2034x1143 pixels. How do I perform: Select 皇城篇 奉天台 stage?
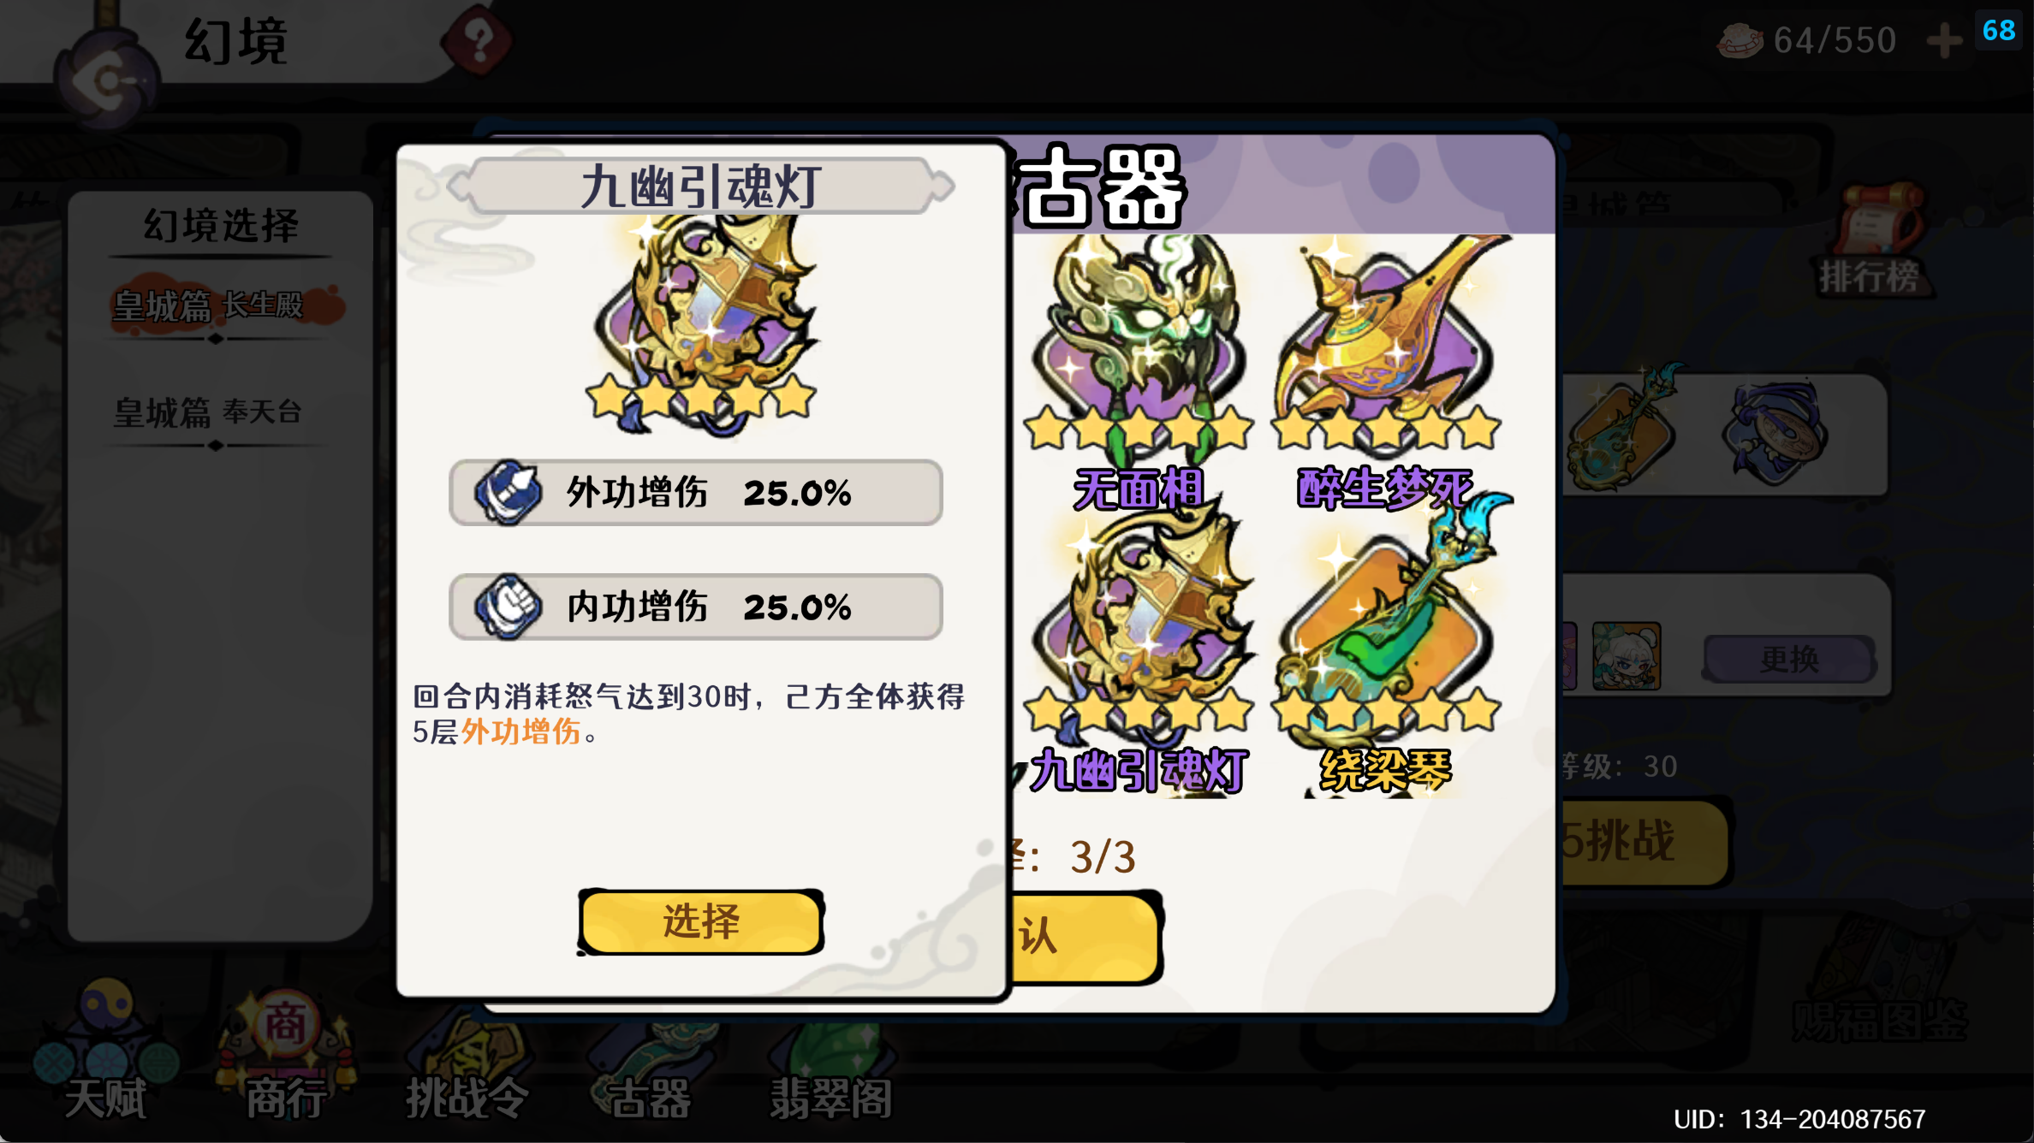[210, 412]
